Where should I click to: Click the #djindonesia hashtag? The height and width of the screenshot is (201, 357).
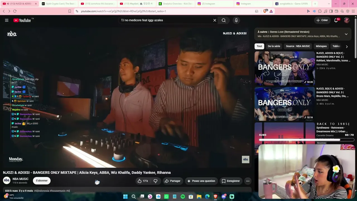tap(42, 191)
